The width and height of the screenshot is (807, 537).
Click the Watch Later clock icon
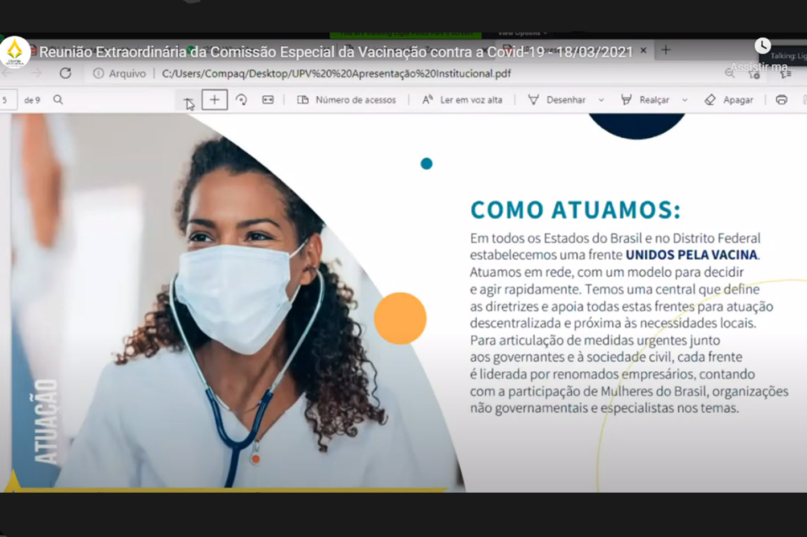[x=763, y=46]
